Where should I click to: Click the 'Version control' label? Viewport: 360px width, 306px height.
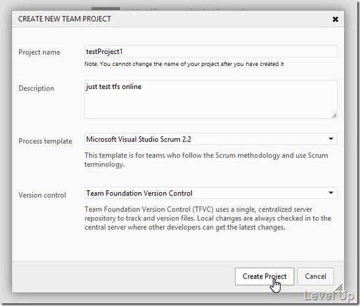[42, 195]
